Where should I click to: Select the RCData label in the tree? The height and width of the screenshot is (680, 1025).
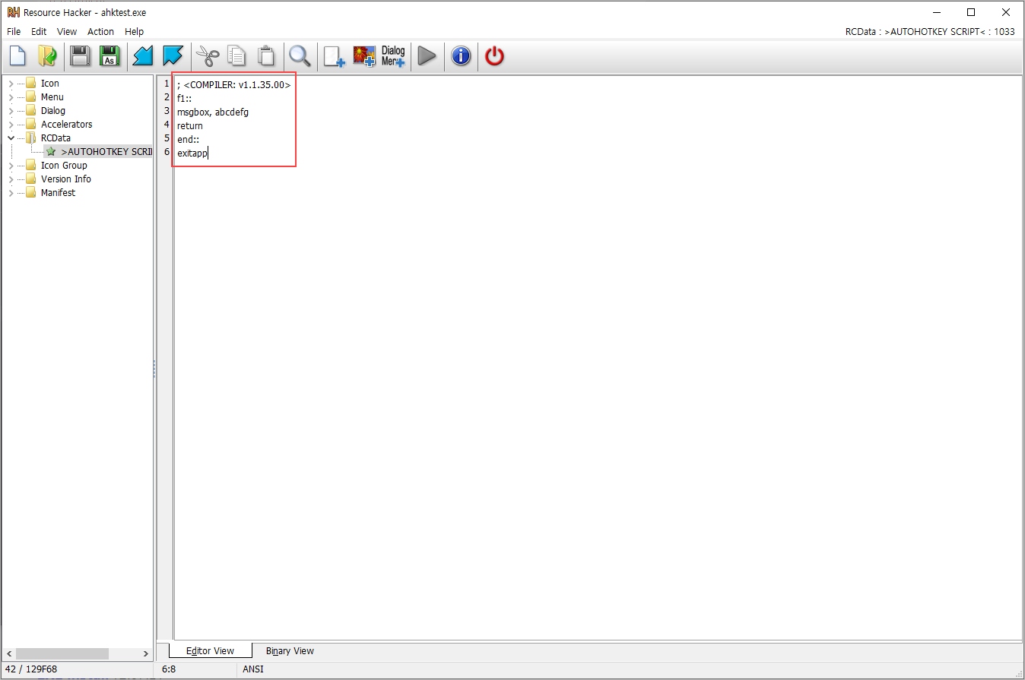point(56,138)
